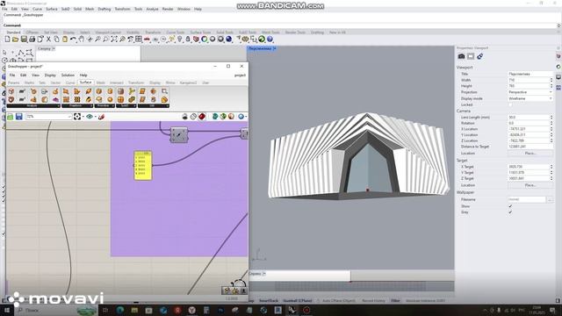Toggle the Locked checkbox in Viewport properties
The width and height of the screenshot is (562, 316).
coord(510,104)
